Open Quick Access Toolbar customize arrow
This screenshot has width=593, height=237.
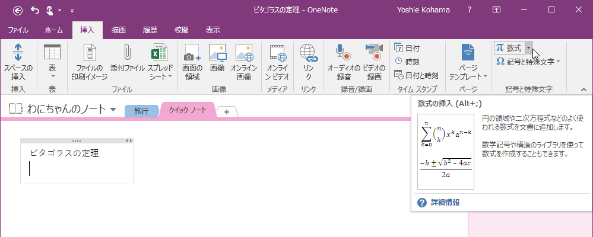click(x=72, y=11)
